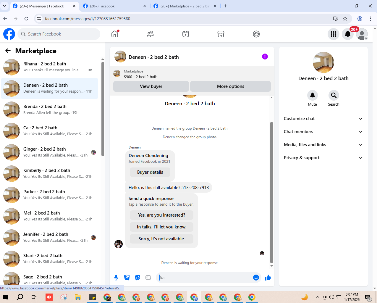Image resolution: width=377 pixels, height=303 pixels.
Task: Open the Chrome tab search dropdown
Action: point(4,6)
